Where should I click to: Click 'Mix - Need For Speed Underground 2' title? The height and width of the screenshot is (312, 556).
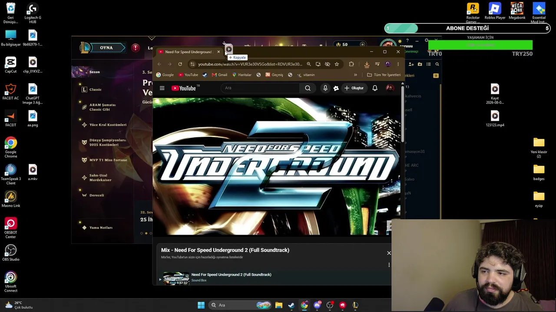tap(225, 250)
